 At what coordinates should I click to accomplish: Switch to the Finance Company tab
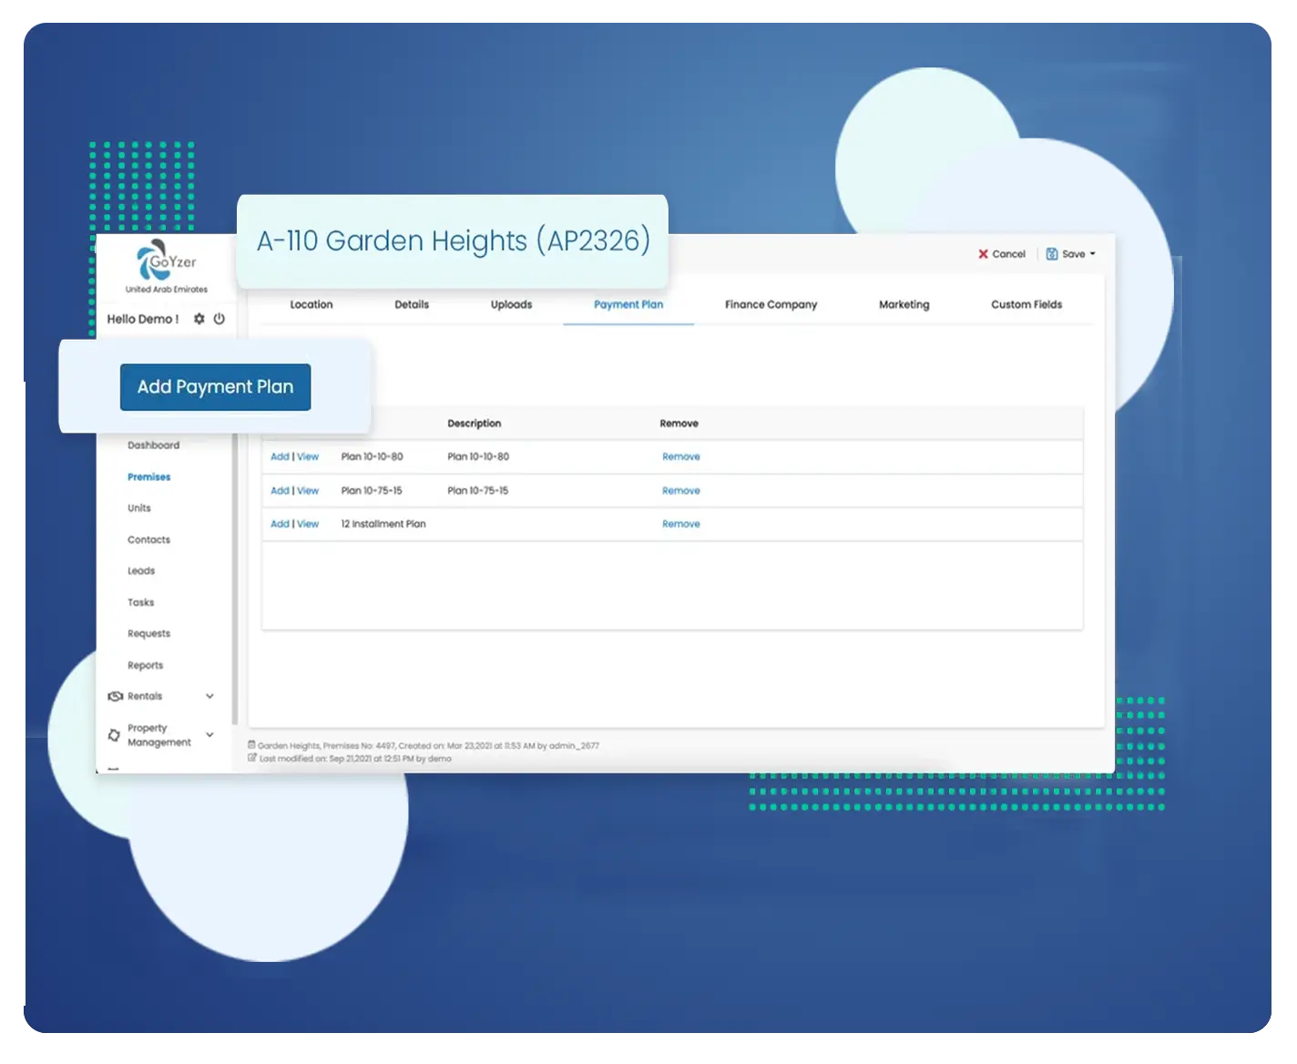(x=771, y=304)
